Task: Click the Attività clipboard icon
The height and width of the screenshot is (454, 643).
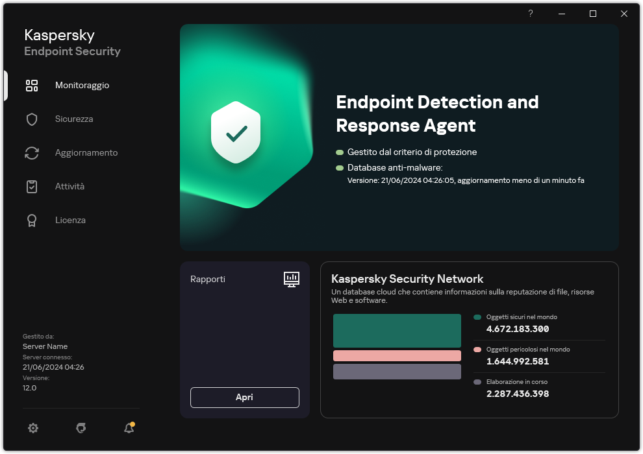Action: 32,187
